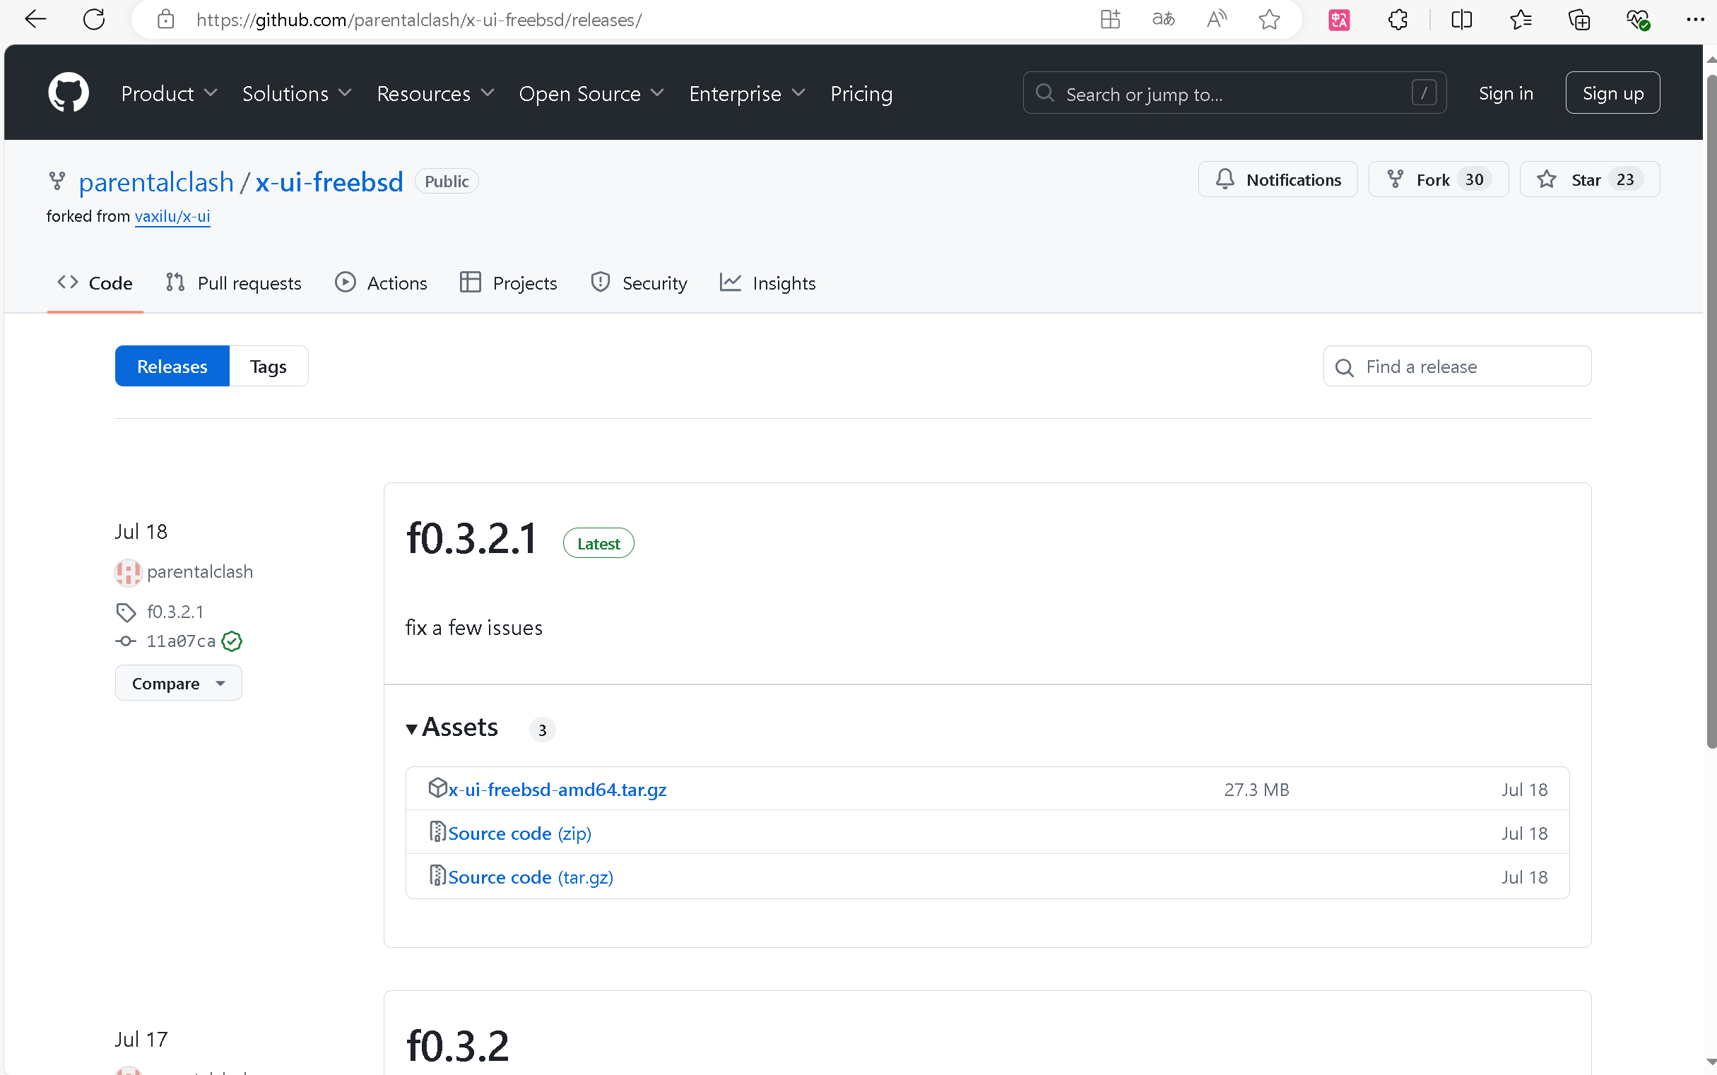Click file icon beside Source code (tar.gz)
Screen dimensions: 1717x1075
click(x=437, y=875)
